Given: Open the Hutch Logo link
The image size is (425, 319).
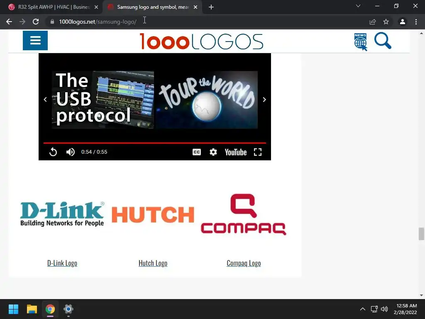Looking at the screenshot, I should pyautogui.click(x=153, y=263).
